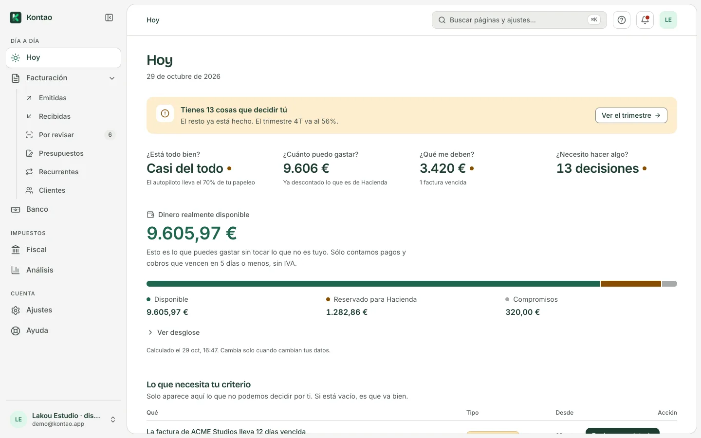Open Banco section
The height and width of the screenshot is (438, 701).
pyautogui.click(x=63, y=209)
